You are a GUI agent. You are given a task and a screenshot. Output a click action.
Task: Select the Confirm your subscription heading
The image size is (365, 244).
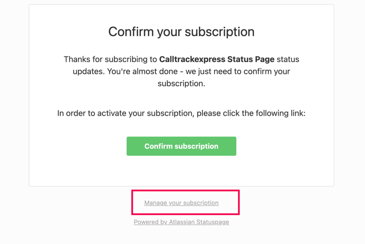coord(181,32)
